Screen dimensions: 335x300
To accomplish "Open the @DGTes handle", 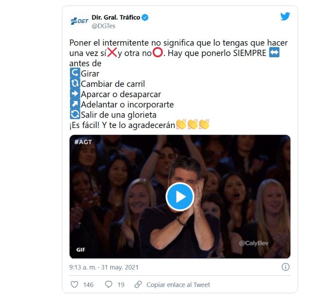I will point(104,26).
